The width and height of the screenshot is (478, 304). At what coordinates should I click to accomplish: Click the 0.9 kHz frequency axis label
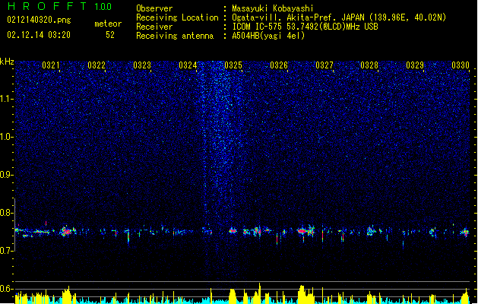(x=6, y=175)
